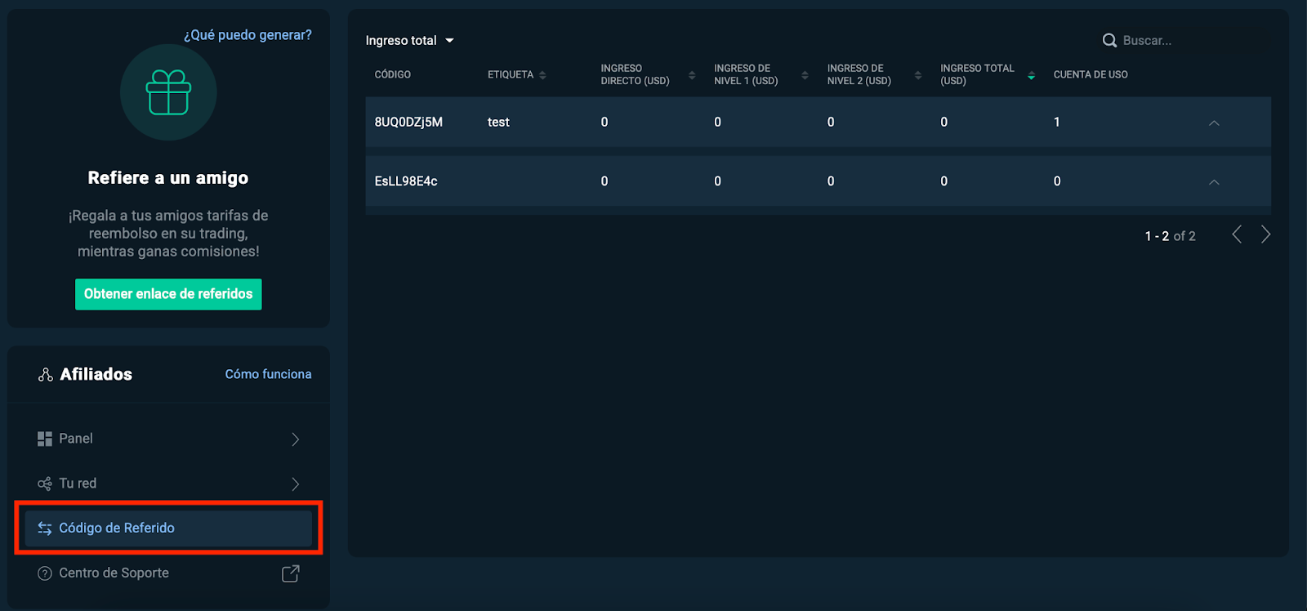Expand the Tu red menu chevron
The width and height of the screenshot is (1307, 611).
pyautogui.click(x=296, y=484)
